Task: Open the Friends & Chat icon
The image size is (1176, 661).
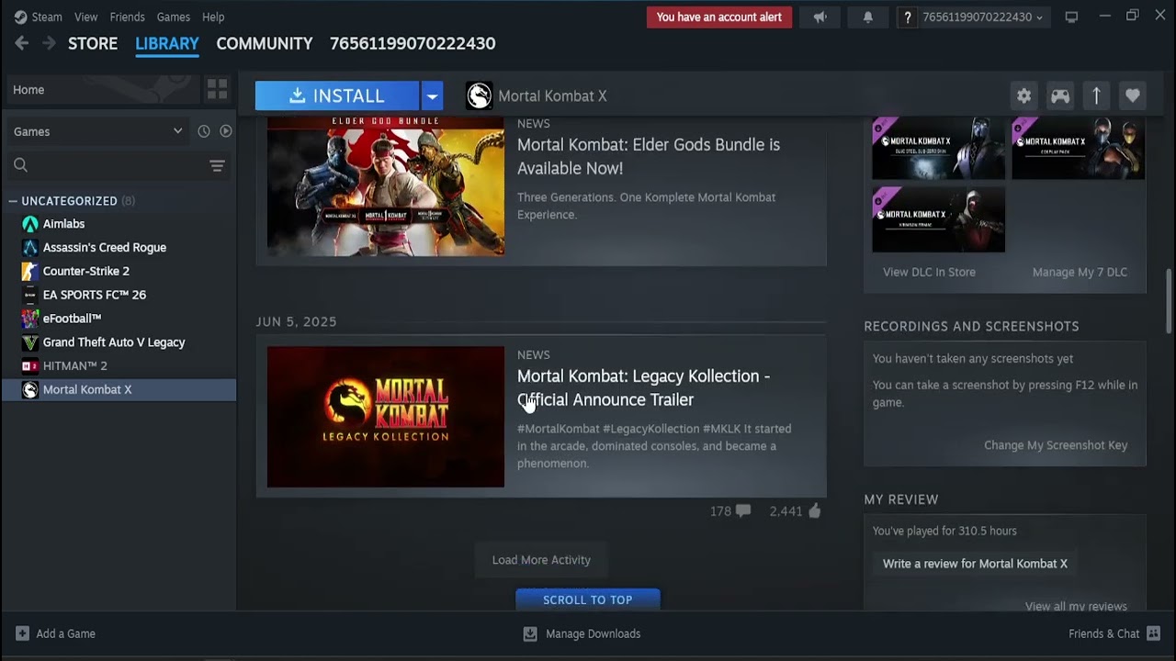Action: click(1154, 633)
